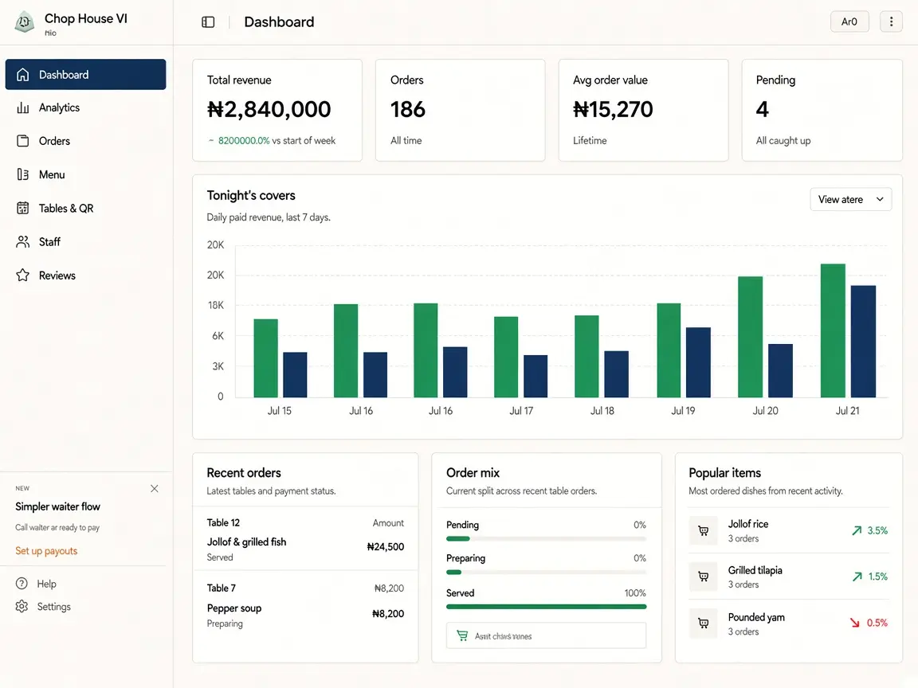Click the Pending progress bar
Image resolution: width=918 pixels, height=688 pixels.
546,539
